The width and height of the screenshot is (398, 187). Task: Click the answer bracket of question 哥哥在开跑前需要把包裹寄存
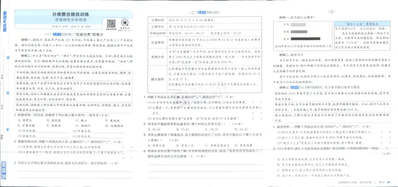[x=229, y=124]
